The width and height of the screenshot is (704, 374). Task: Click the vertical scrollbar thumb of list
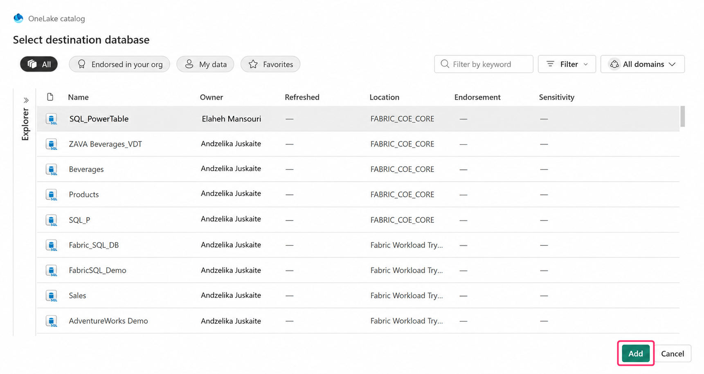(682, 117)
